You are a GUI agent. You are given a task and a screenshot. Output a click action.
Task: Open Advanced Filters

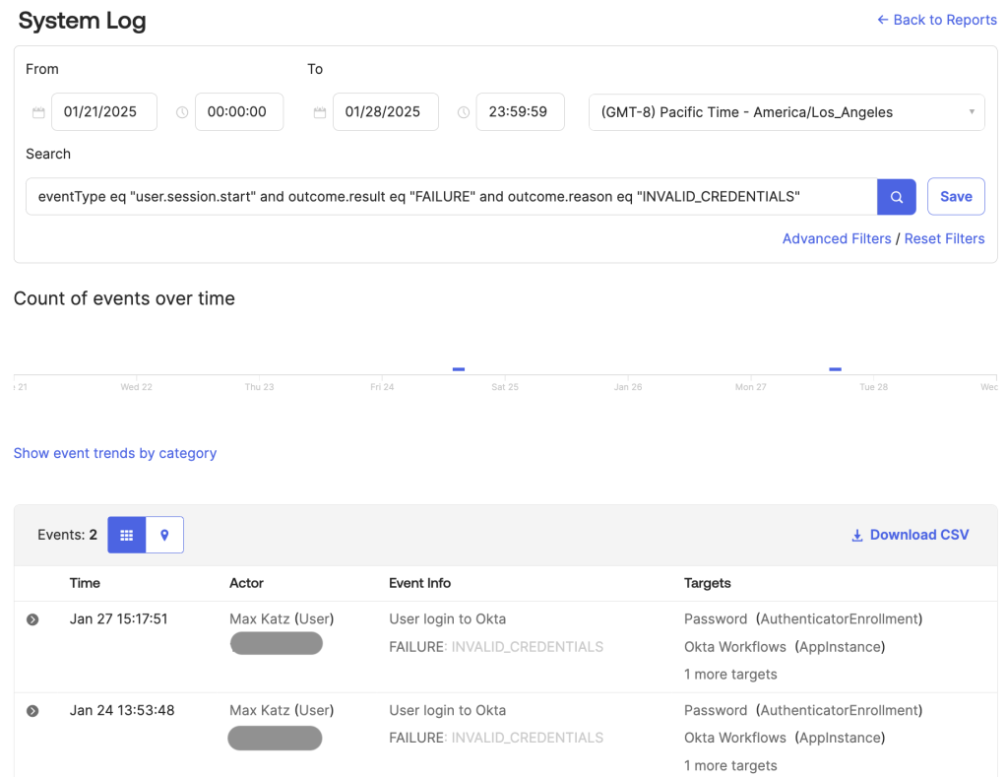(836, 238)
